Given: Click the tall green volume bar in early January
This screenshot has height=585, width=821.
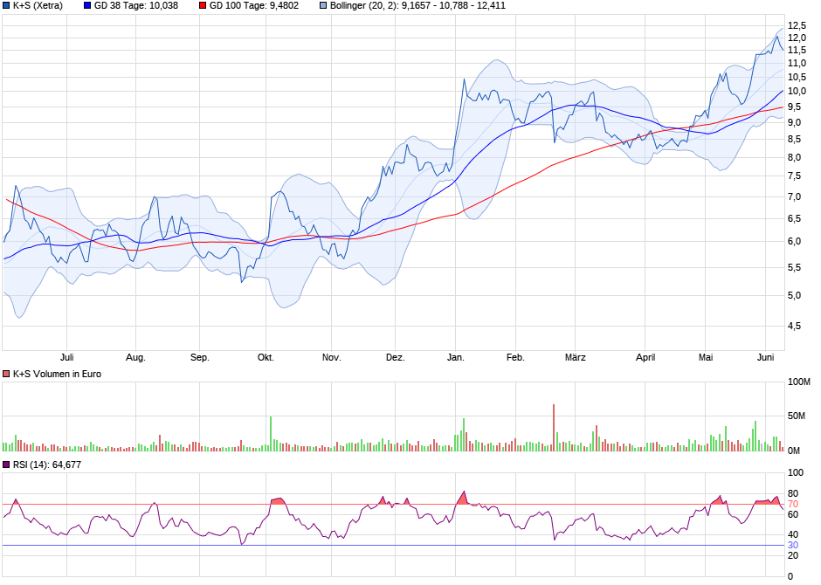Looking at the screenshot, I should [464, 435].
